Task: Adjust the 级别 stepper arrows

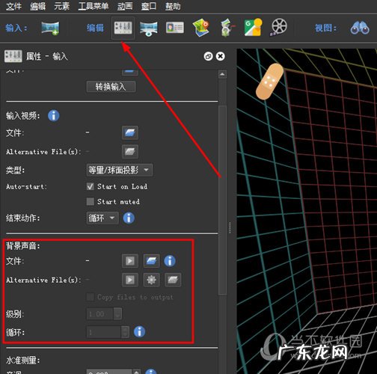Action: tap(117, 314)
